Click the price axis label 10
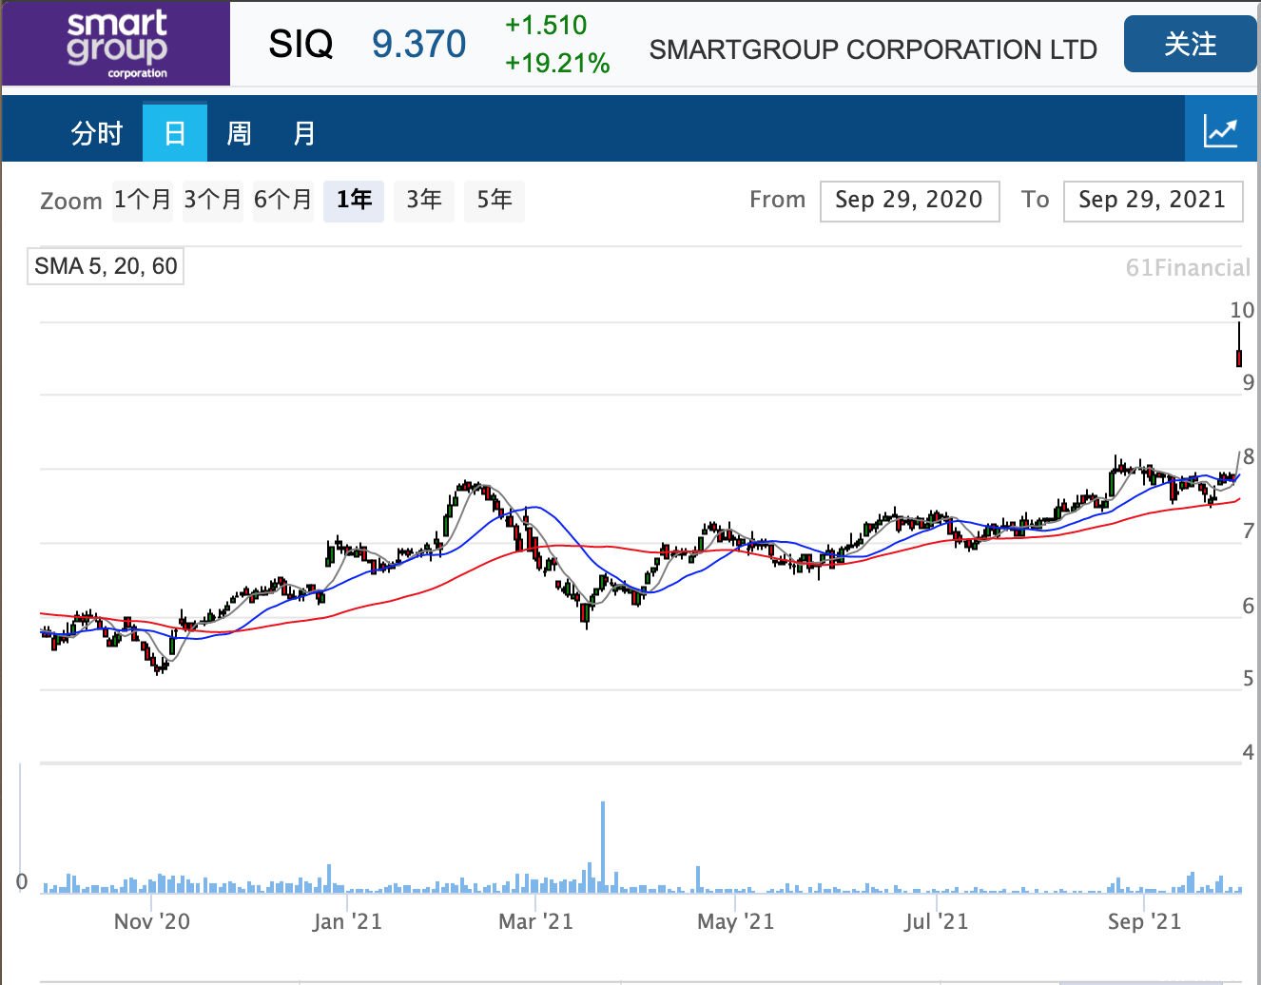The image size is (1261, 985). [x=1242, y=310]
